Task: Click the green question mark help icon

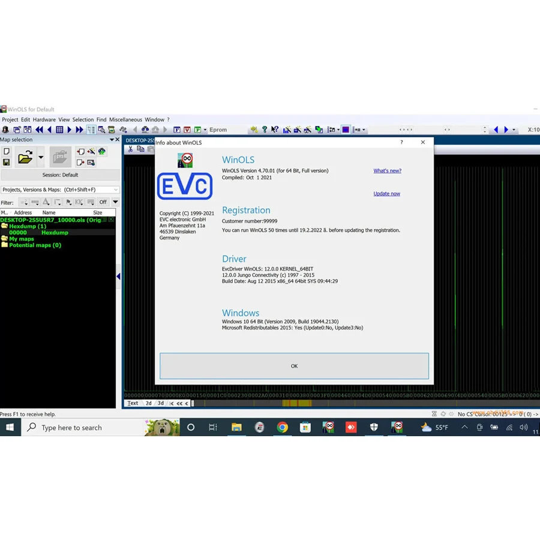Action: 265,130
